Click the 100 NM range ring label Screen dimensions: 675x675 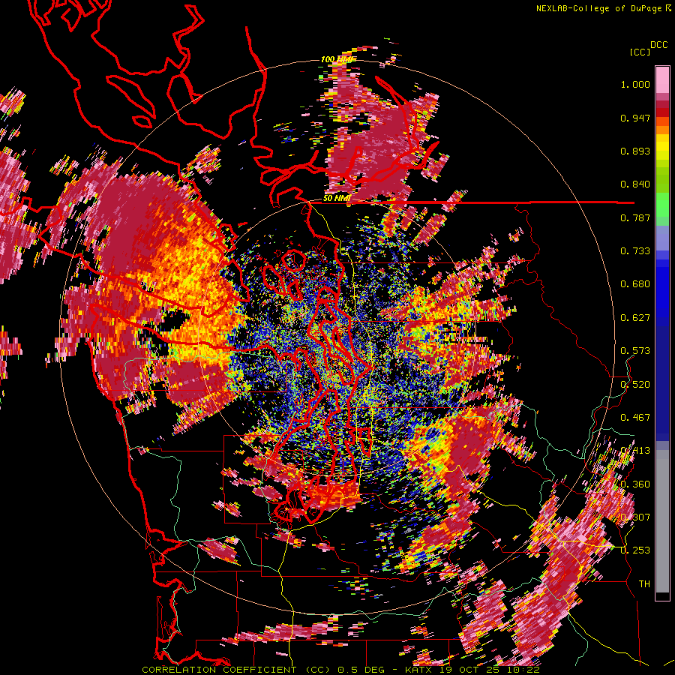(x=336, y=59)
